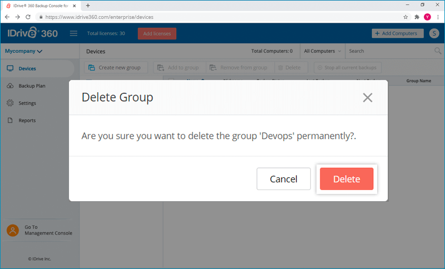The width and height of the screenshot is (445, 269).
Task: Expand the Mycompany dropdown
Action: pos(23,51)
